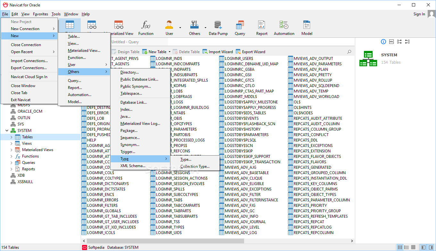The image size is (436, 251).
Task: Toggle the left navigation pane visibility
Action: point(424,247)
